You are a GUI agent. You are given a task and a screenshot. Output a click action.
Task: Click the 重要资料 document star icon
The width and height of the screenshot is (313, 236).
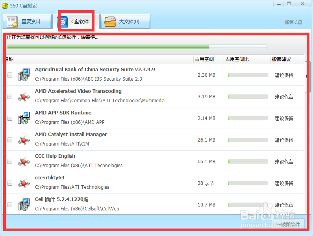tap(12, 22)
